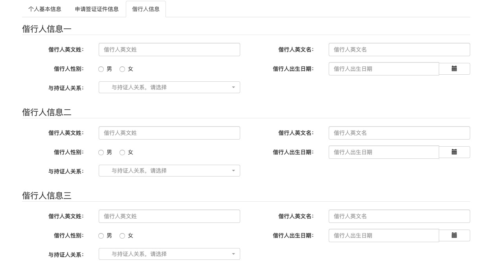
Task: Focus 偕行人出生日期 field in section two
Action: [383, 152]
